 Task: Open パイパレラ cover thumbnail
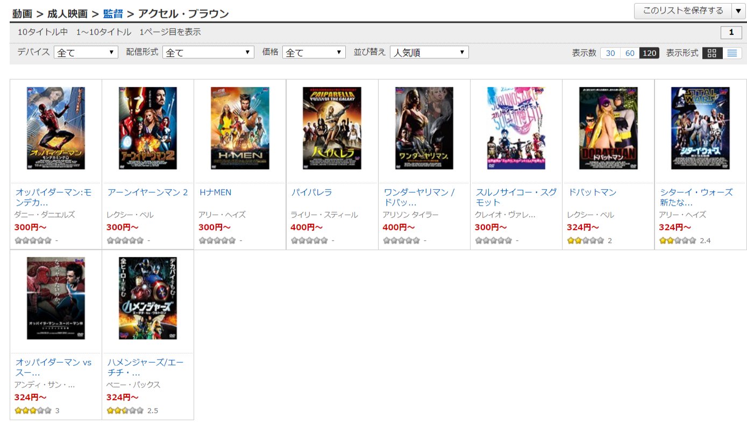(x=332, y=128)
